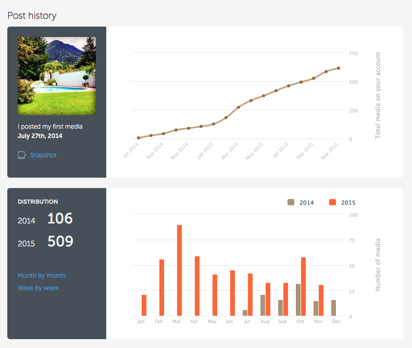Image resolution: width=412 pixels, height=348 pixels.
Task: Click the October 2015 orange bar
Action: (x=303, y=287)
